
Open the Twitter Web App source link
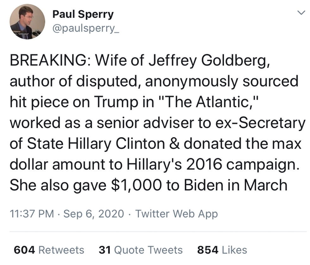[177, 214]
